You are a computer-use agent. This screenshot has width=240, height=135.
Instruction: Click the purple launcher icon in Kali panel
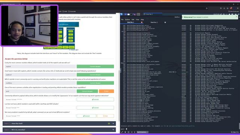click(x=134, y=14)
